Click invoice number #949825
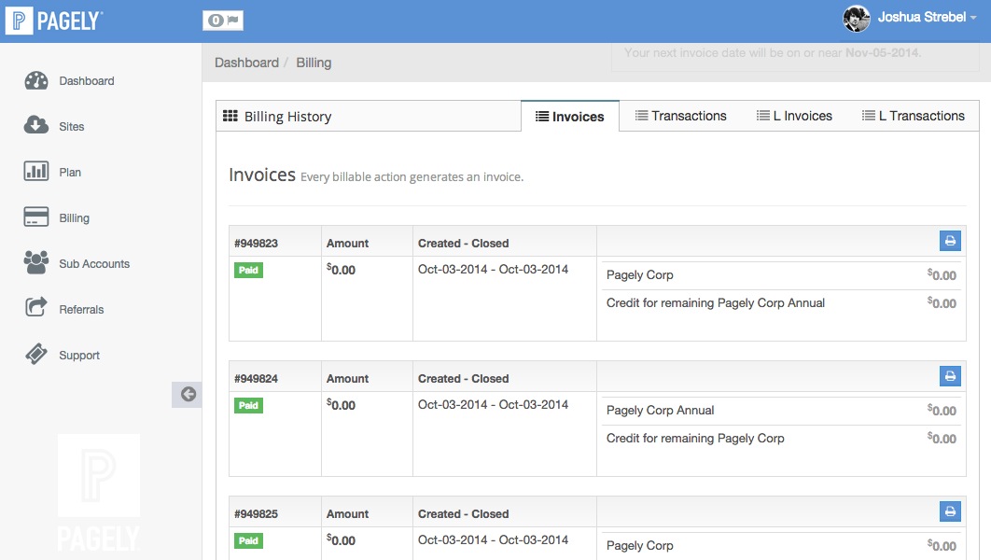This screenshot has height=560, width=991. click(x=256, y=514)
